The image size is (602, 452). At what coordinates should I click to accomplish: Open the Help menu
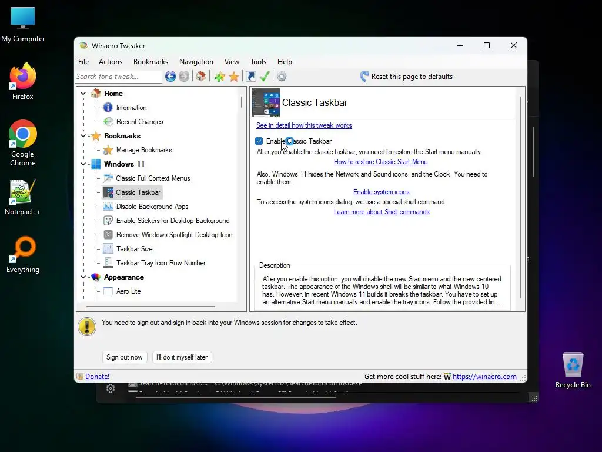[x=285, y=61]
